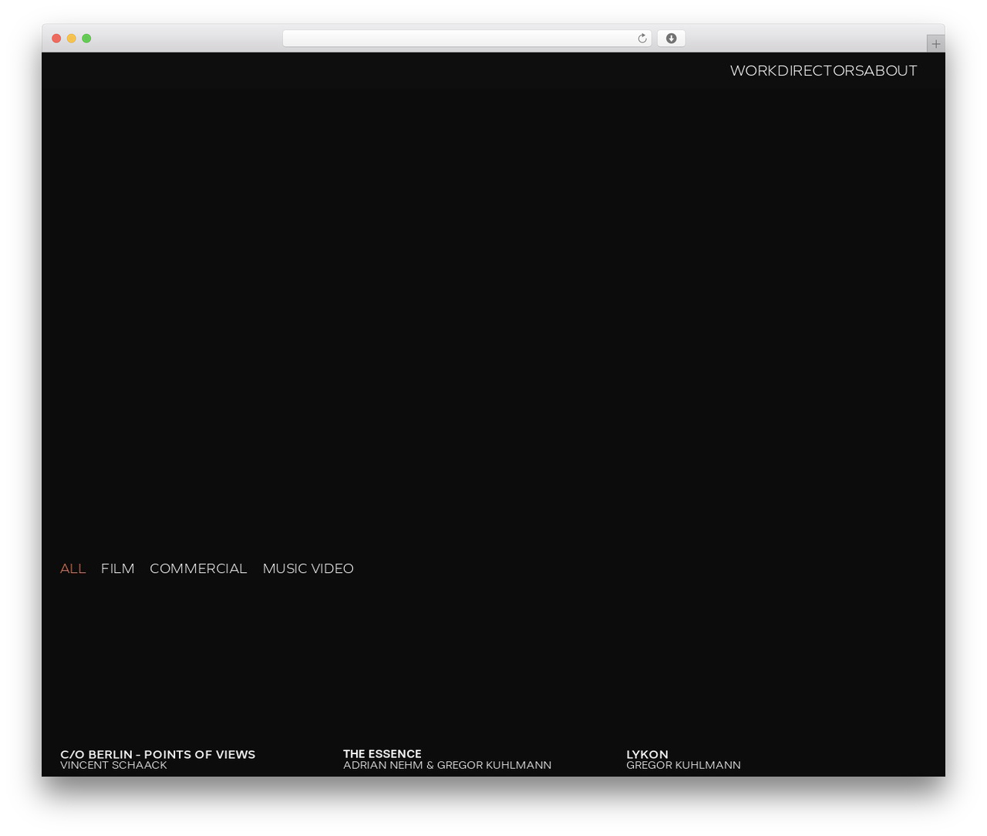Maximize the window with green button
Viewport: 987px width, 836px height.
pyautogui.click(x=86, y=39)
